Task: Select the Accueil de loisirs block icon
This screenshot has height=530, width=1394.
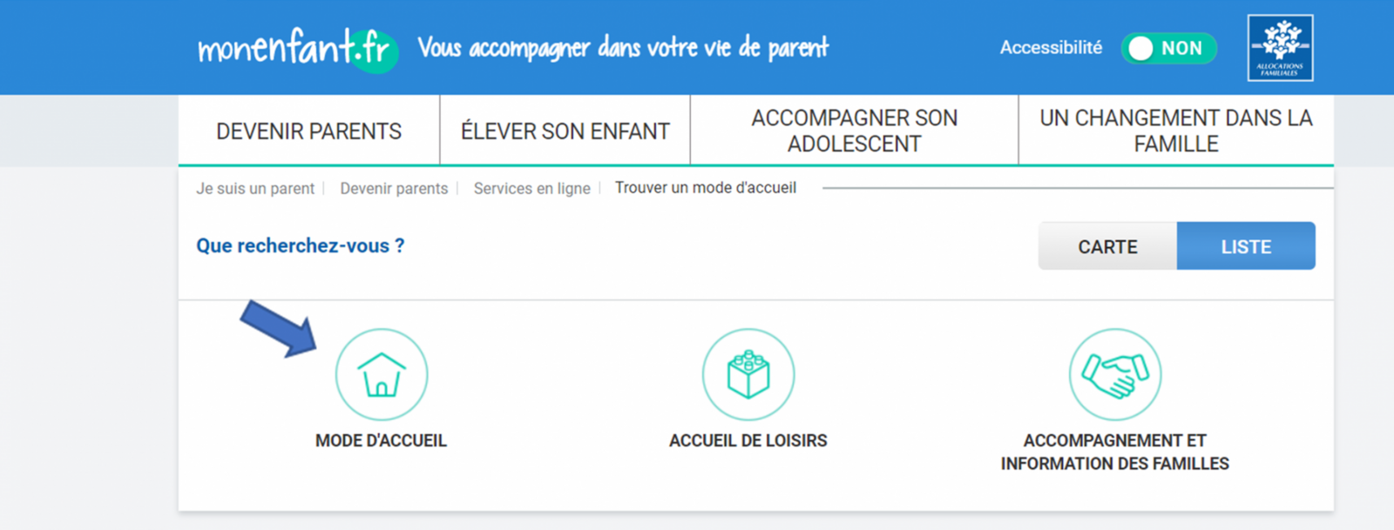Action: pos(748,374)
